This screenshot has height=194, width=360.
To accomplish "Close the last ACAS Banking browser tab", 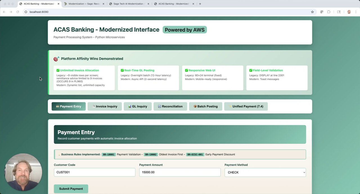I will [x=193, y=4].
